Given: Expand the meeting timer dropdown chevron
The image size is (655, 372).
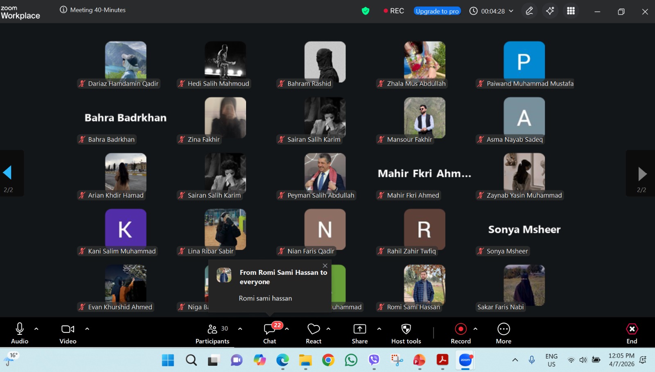Looking at the screenshot, I should [x=511, y=11].
